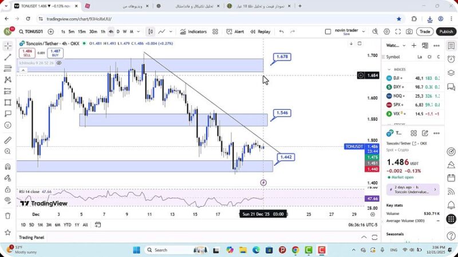The width and height of the screenshot is (458, 257).
Task: Add symbol to watchlist with plus icon
Action: (x=414, y=45)
